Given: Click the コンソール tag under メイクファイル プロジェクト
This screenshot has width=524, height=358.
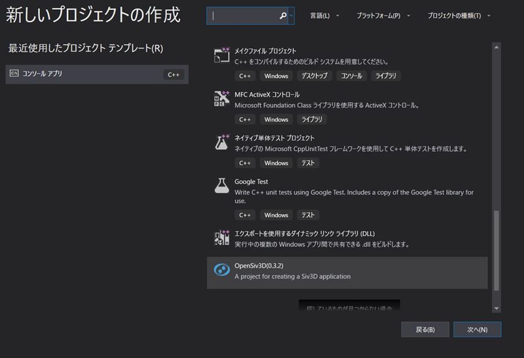Looking at the screenshot, I should [352, 76].
